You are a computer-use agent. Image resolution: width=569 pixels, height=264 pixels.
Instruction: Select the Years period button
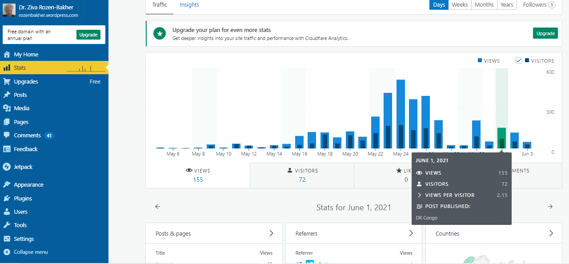pos(507,5)
